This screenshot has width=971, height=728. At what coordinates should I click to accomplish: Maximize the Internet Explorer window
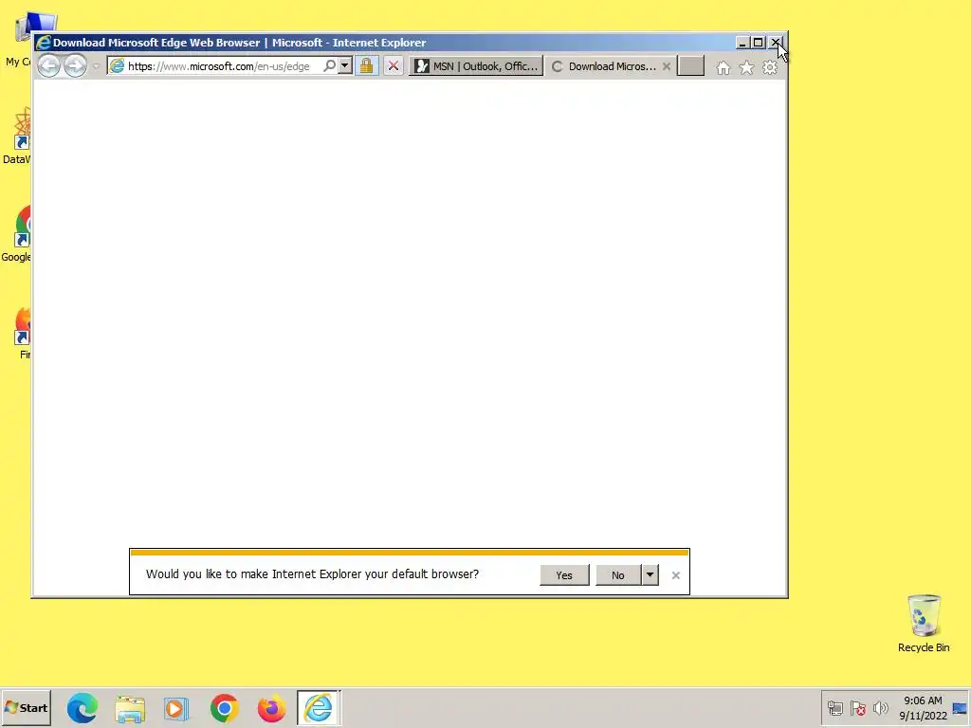pyautogui.click(x=758, y=42)
